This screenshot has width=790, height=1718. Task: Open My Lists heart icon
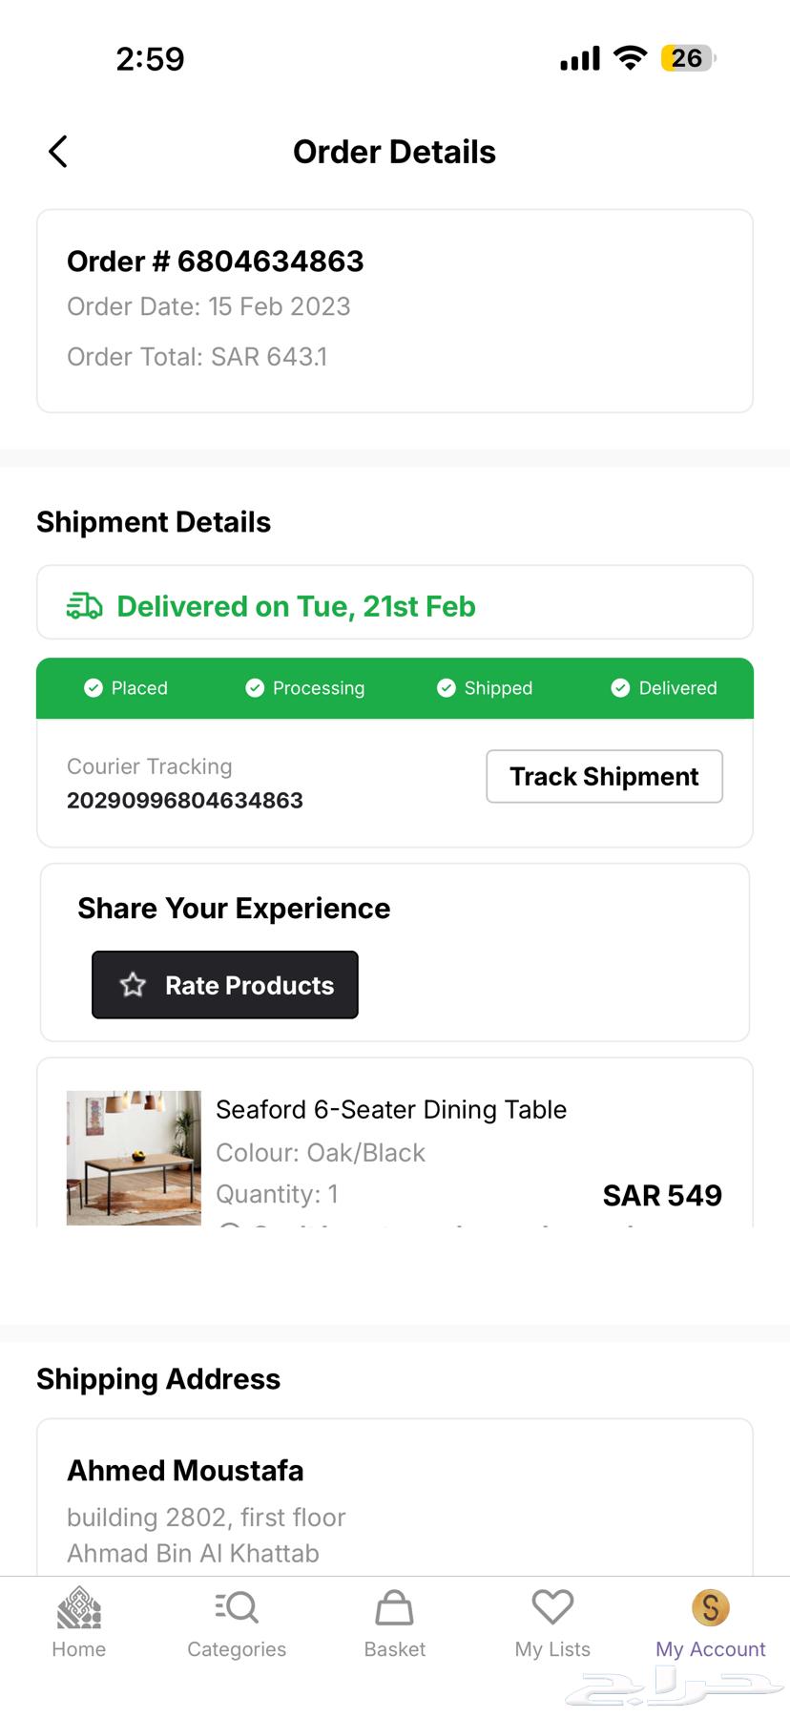coord(552,1608)
